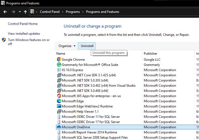
Task: Open the Organize dropdown menu
Action: (x=67, y=46)
